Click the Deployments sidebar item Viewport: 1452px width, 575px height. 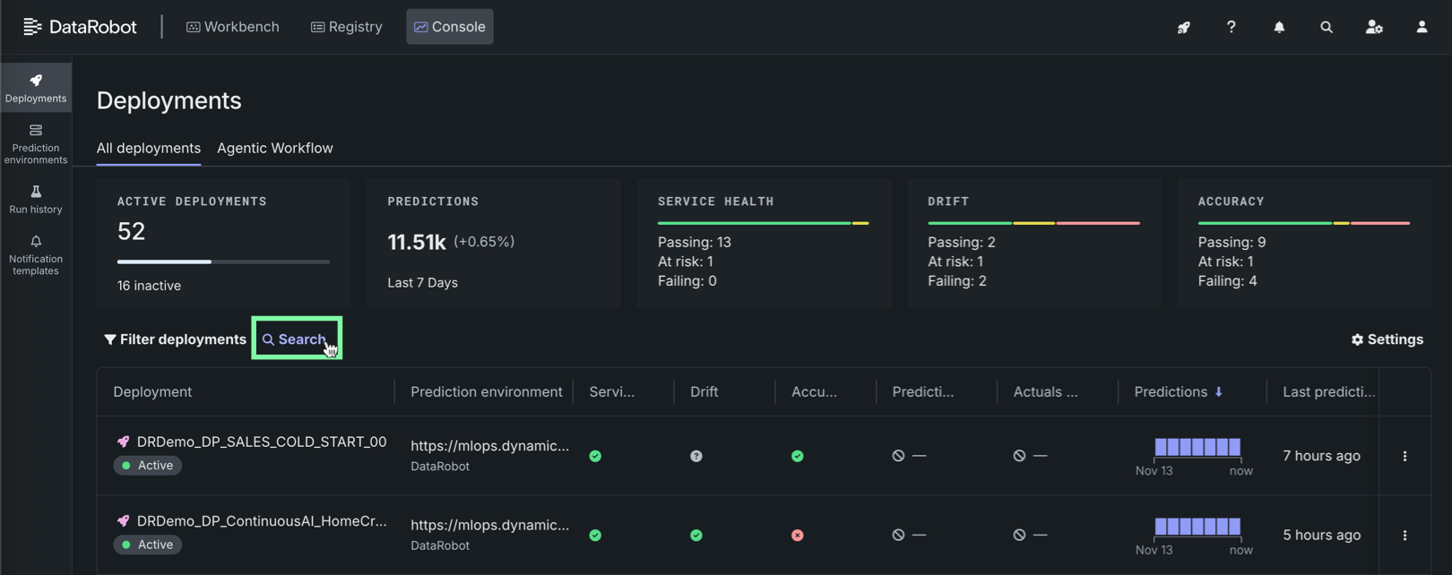(x=36, y=88)
